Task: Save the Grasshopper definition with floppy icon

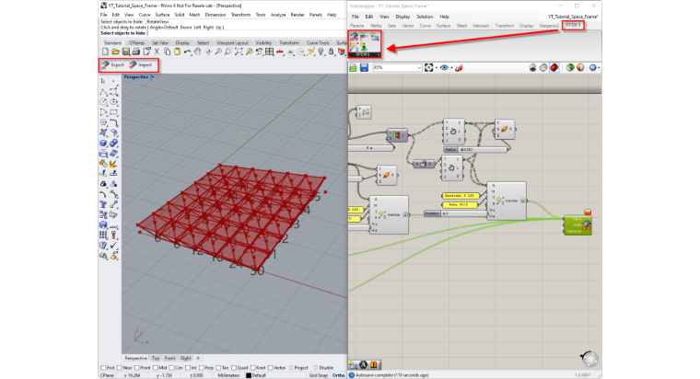Action: (x=365, y=68)
